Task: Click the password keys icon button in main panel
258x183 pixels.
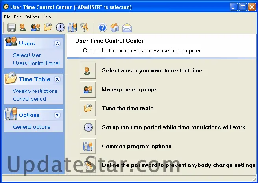Action: tap(88, 165)
